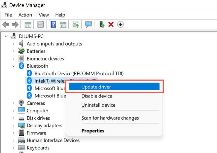This screenshot has height=153, width=217.
Task: Click the black down-arrow circle toolbar icon
Action: (121, 24)
